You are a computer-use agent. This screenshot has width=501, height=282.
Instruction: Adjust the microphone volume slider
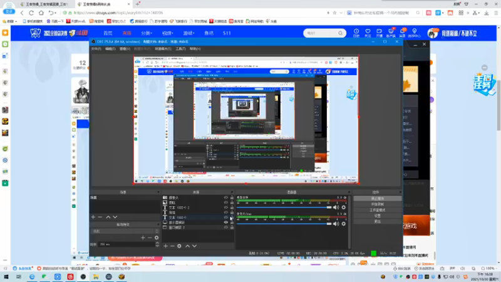[x=284, y=224]
